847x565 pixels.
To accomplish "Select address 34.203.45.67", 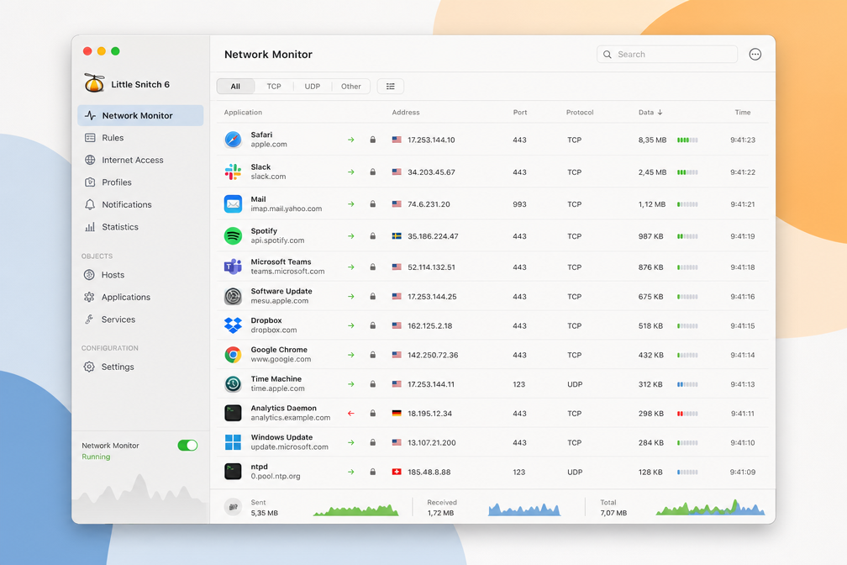I will coord(431,172).
